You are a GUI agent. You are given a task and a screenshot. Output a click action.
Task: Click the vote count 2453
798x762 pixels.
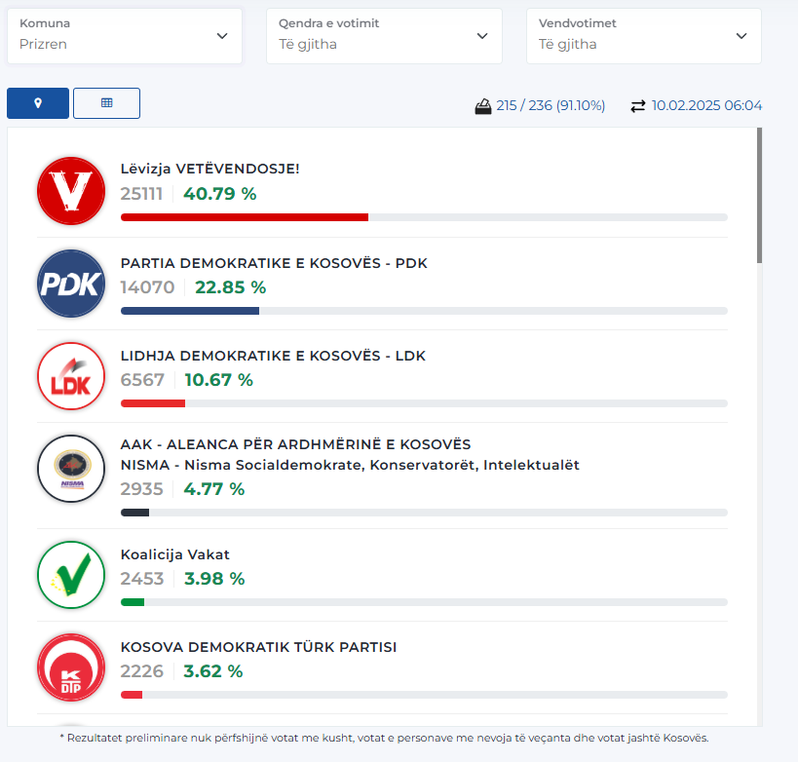click(142, 579)
